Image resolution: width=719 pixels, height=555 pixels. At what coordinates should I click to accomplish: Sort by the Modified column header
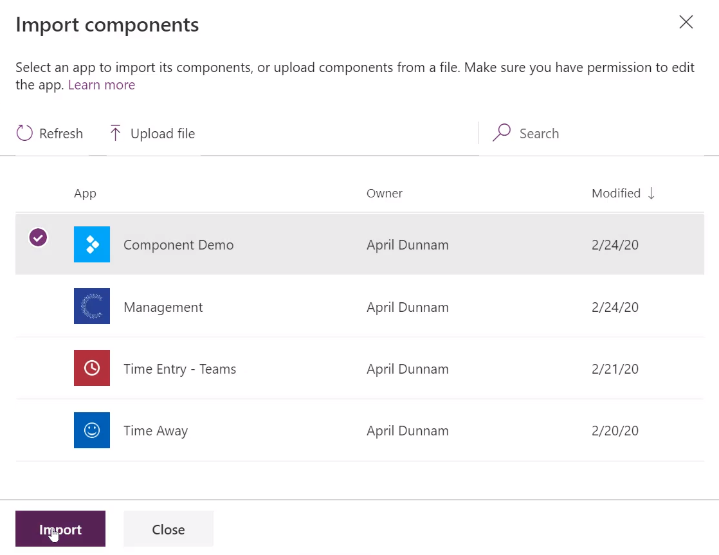[616, 194]
